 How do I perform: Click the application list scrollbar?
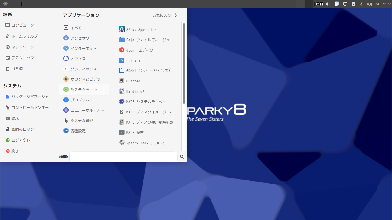click(x=184, y=64)
